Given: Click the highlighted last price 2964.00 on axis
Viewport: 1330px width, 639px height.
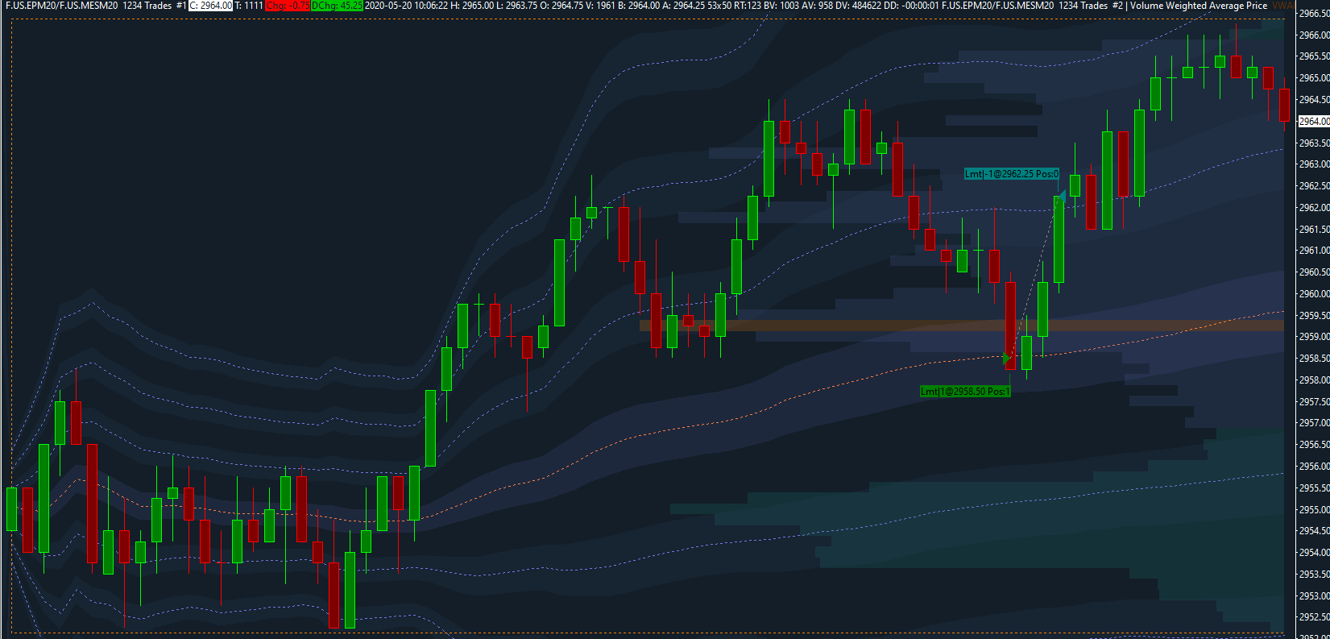Looking at the screenshot, I should (x=1314, y=121).
